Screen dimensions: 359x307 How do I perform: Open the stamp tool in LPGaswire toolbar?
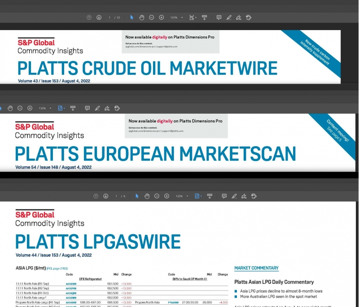point(254,196)
